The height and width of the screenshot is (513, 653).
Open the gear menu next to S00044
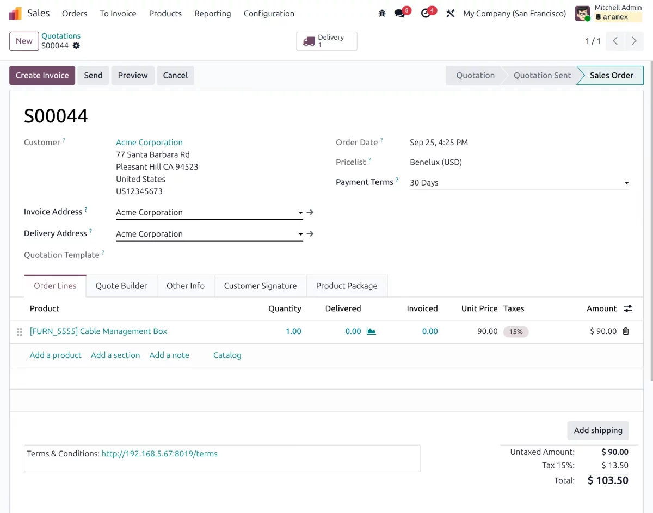(76, 46)
